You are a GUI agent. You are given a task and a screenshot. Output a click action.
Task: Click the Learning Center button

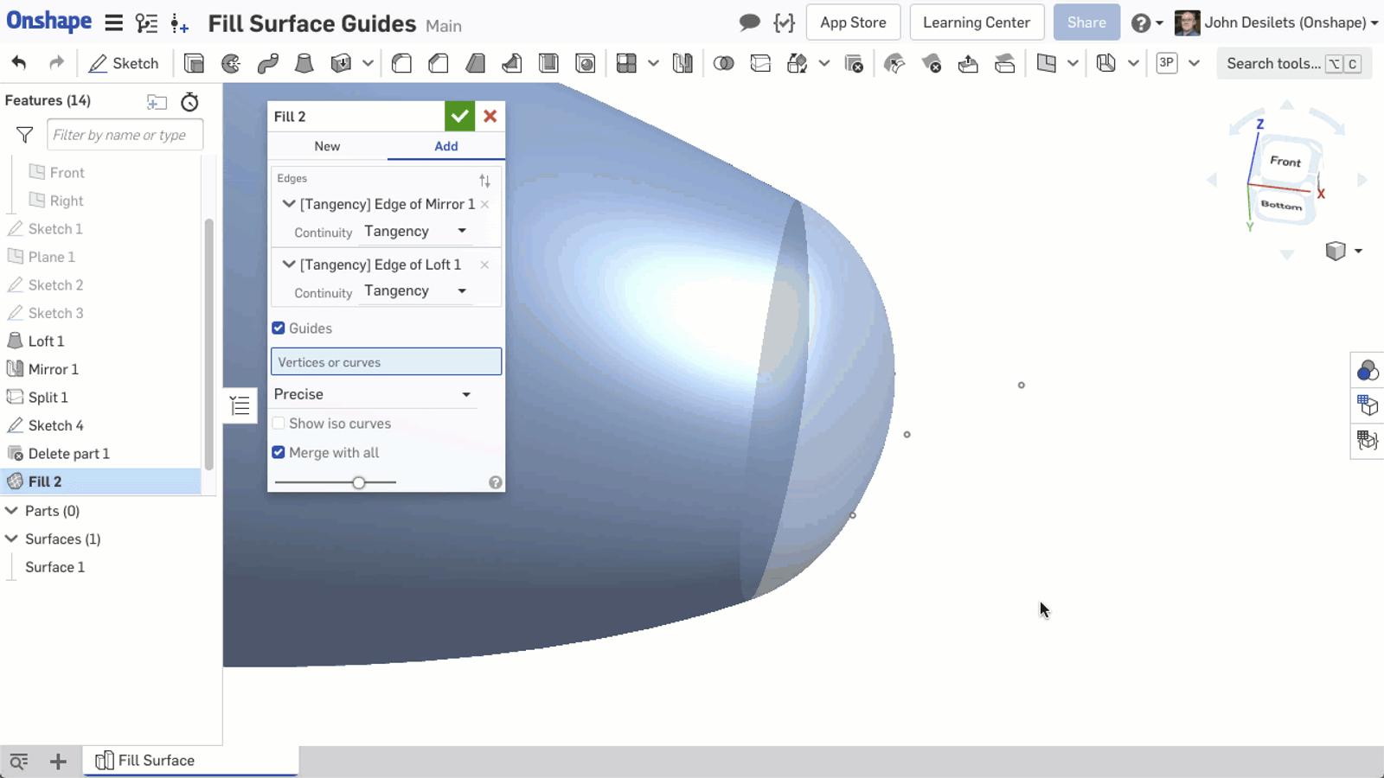976,22
